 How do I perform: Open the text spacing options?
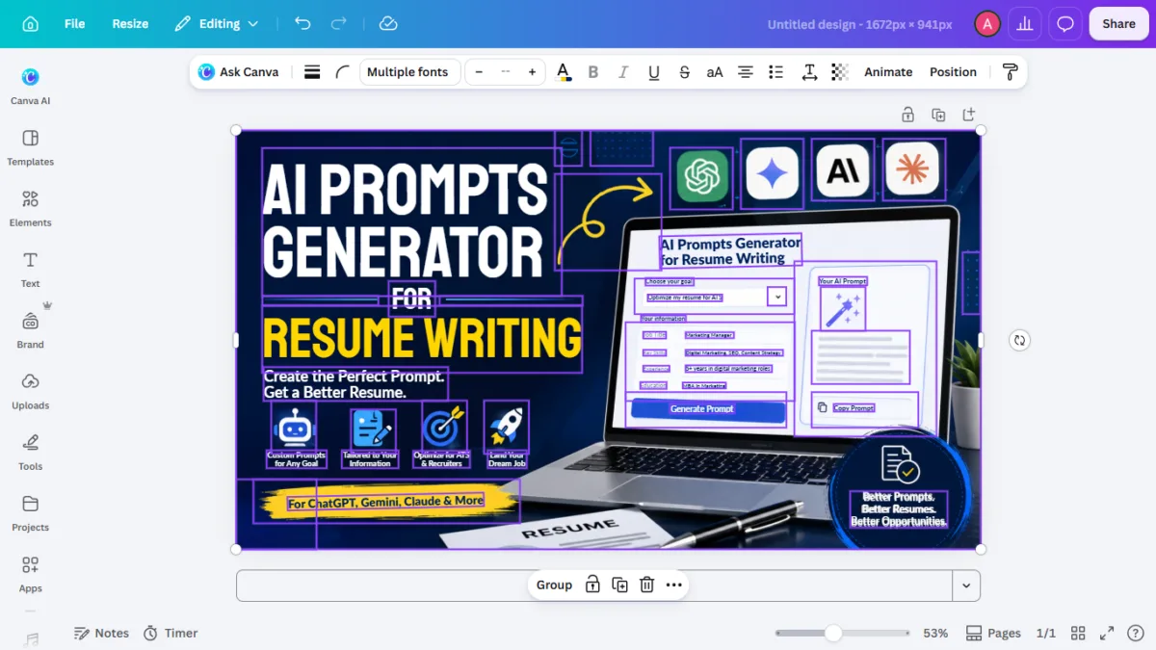[809, 72]
